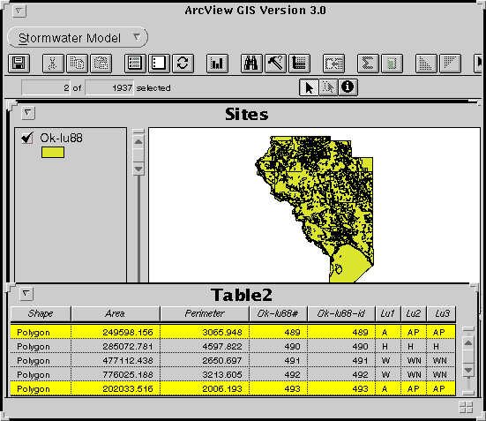The height and width of the screenshot is (421, 486).
Task: Click the Perimeter cell 3213.605
Action: (205, 374)
